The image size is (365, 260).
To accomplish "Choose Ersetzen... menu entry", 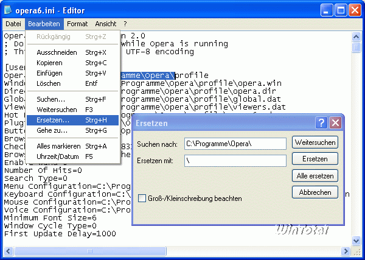I will [x=72, y=120].
